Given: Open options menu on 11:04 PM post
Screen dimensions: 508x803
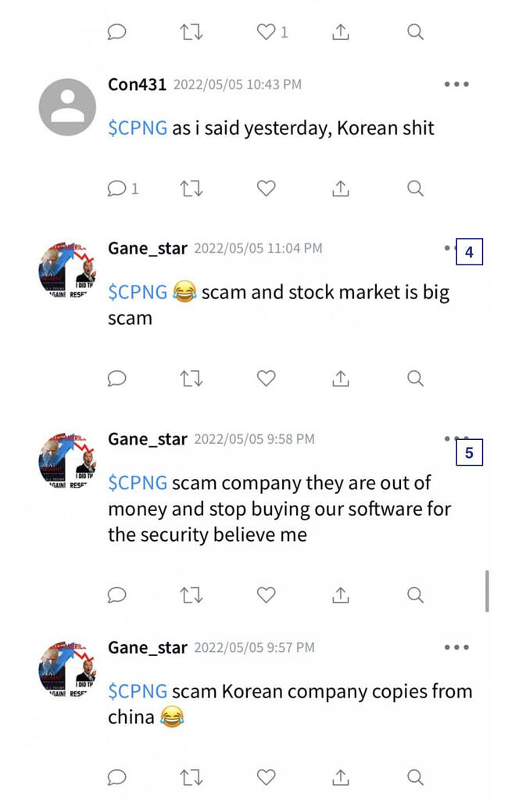Looking at the screenshot, I should (449, 248).
